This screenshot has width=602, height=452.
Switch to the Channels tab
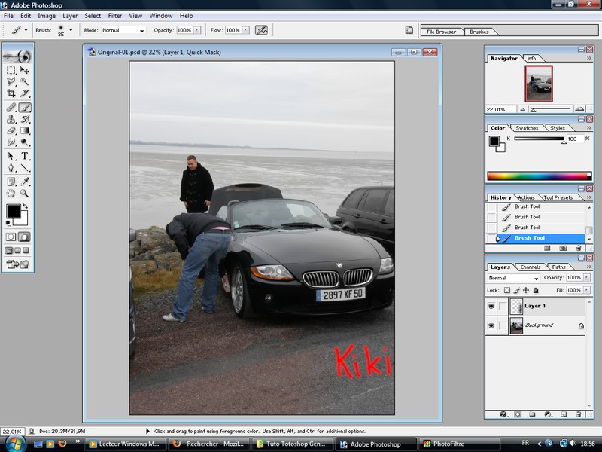[x=531, y=267]
